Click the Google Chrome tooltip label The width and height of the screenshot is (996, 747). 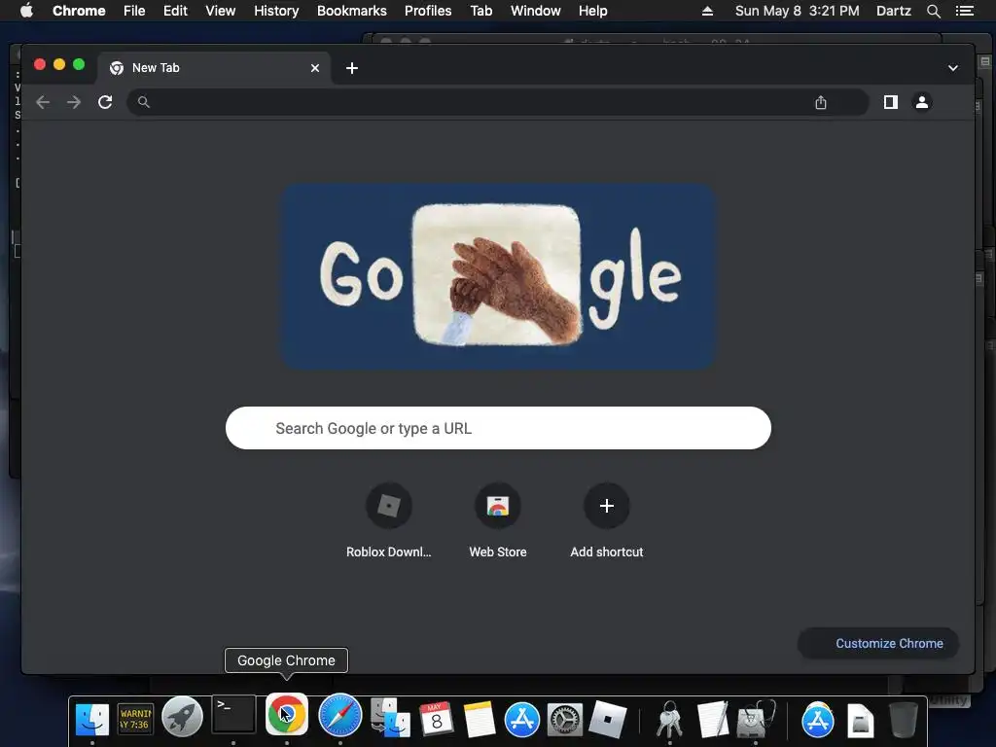(287, 660)
